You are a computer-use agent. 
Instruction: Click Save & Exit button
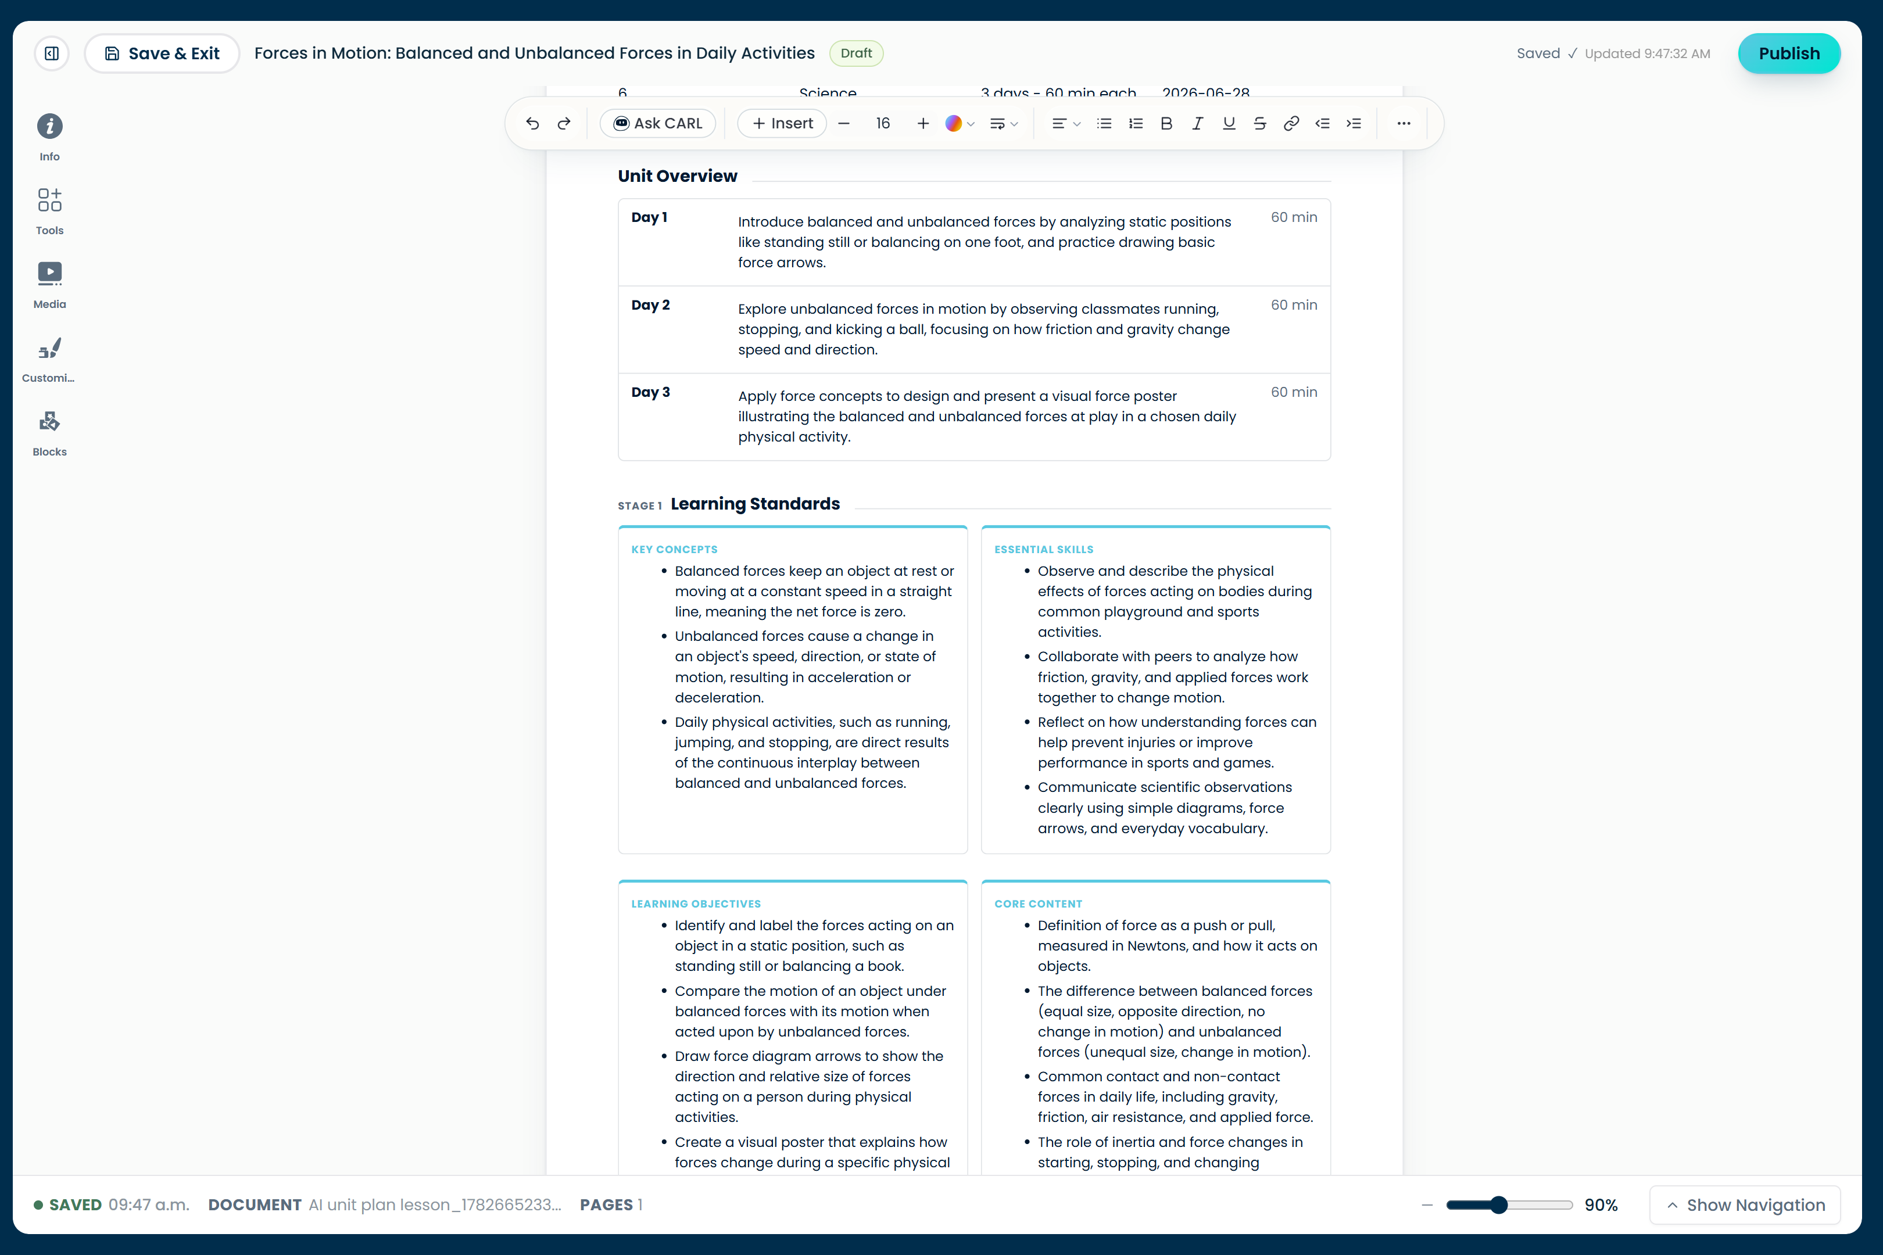point(163,53)
